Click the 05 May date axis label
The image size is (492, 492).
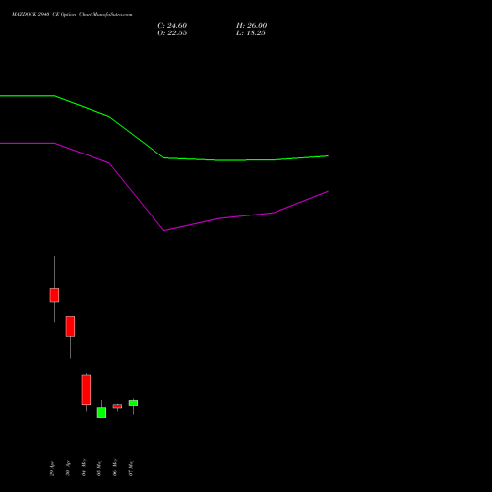[x=99, y=468]
